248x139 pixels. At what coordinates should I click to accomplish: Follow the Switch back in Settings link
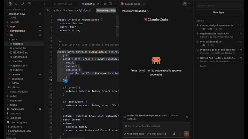(x=153, y=117)
